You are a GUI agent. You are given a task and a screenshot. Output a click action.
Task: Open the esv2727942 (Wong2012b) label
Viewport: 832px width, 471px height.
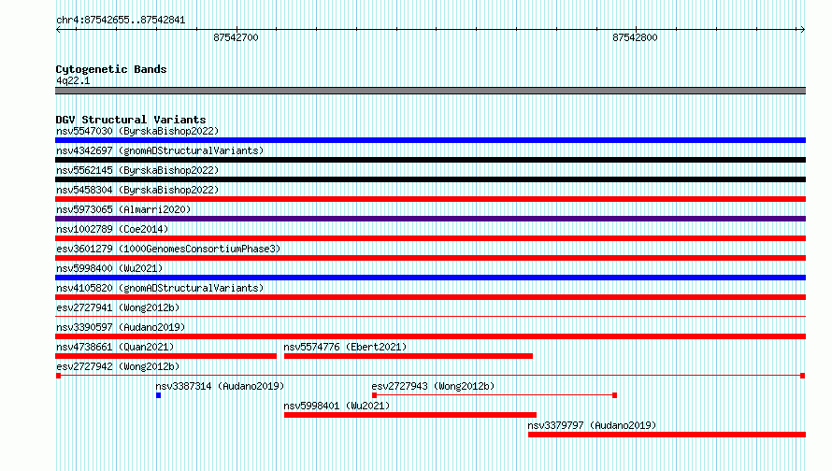(118, 366)
